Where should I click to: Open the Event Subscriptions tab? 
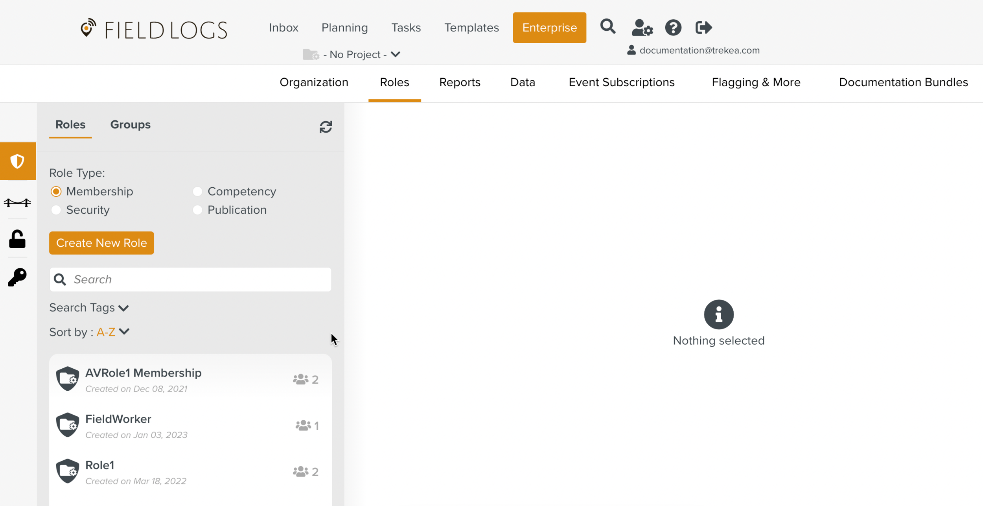point(621,82)
